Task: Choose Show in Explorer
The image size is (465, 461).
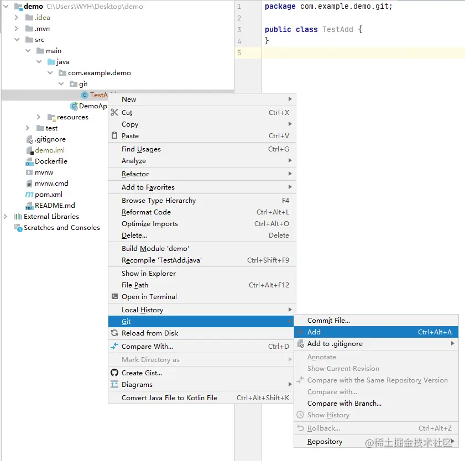Action: (x=202, y=274)
